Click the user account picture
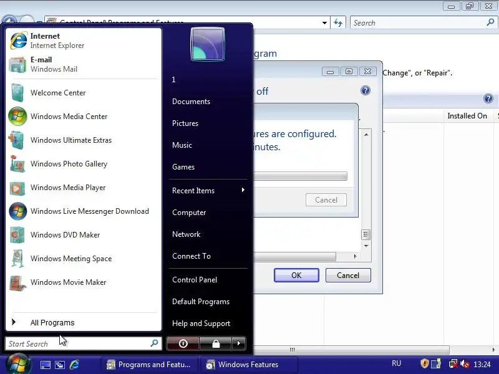The height and width of the screenshot is (374, 499). pos(208,44)
